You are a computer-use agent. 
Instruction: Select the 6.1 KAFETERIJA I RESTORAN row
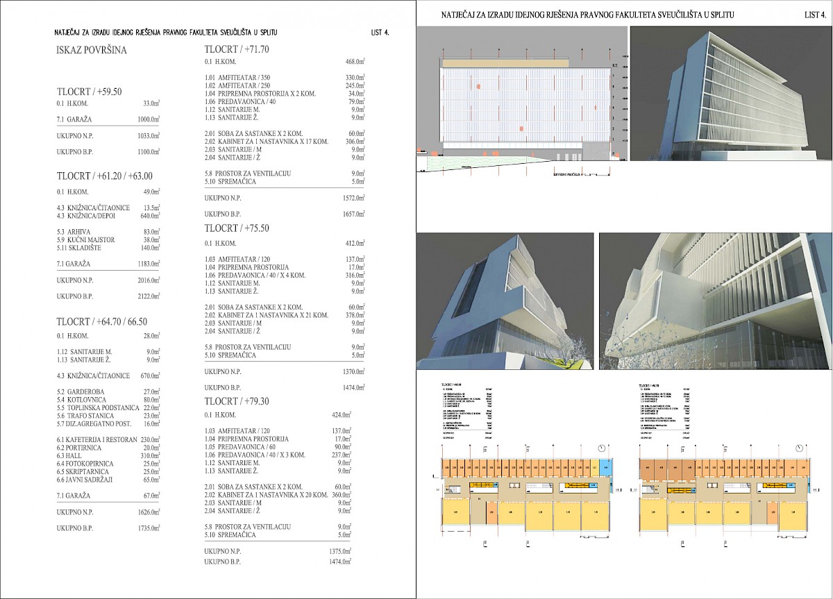click(x=108, y=439)
